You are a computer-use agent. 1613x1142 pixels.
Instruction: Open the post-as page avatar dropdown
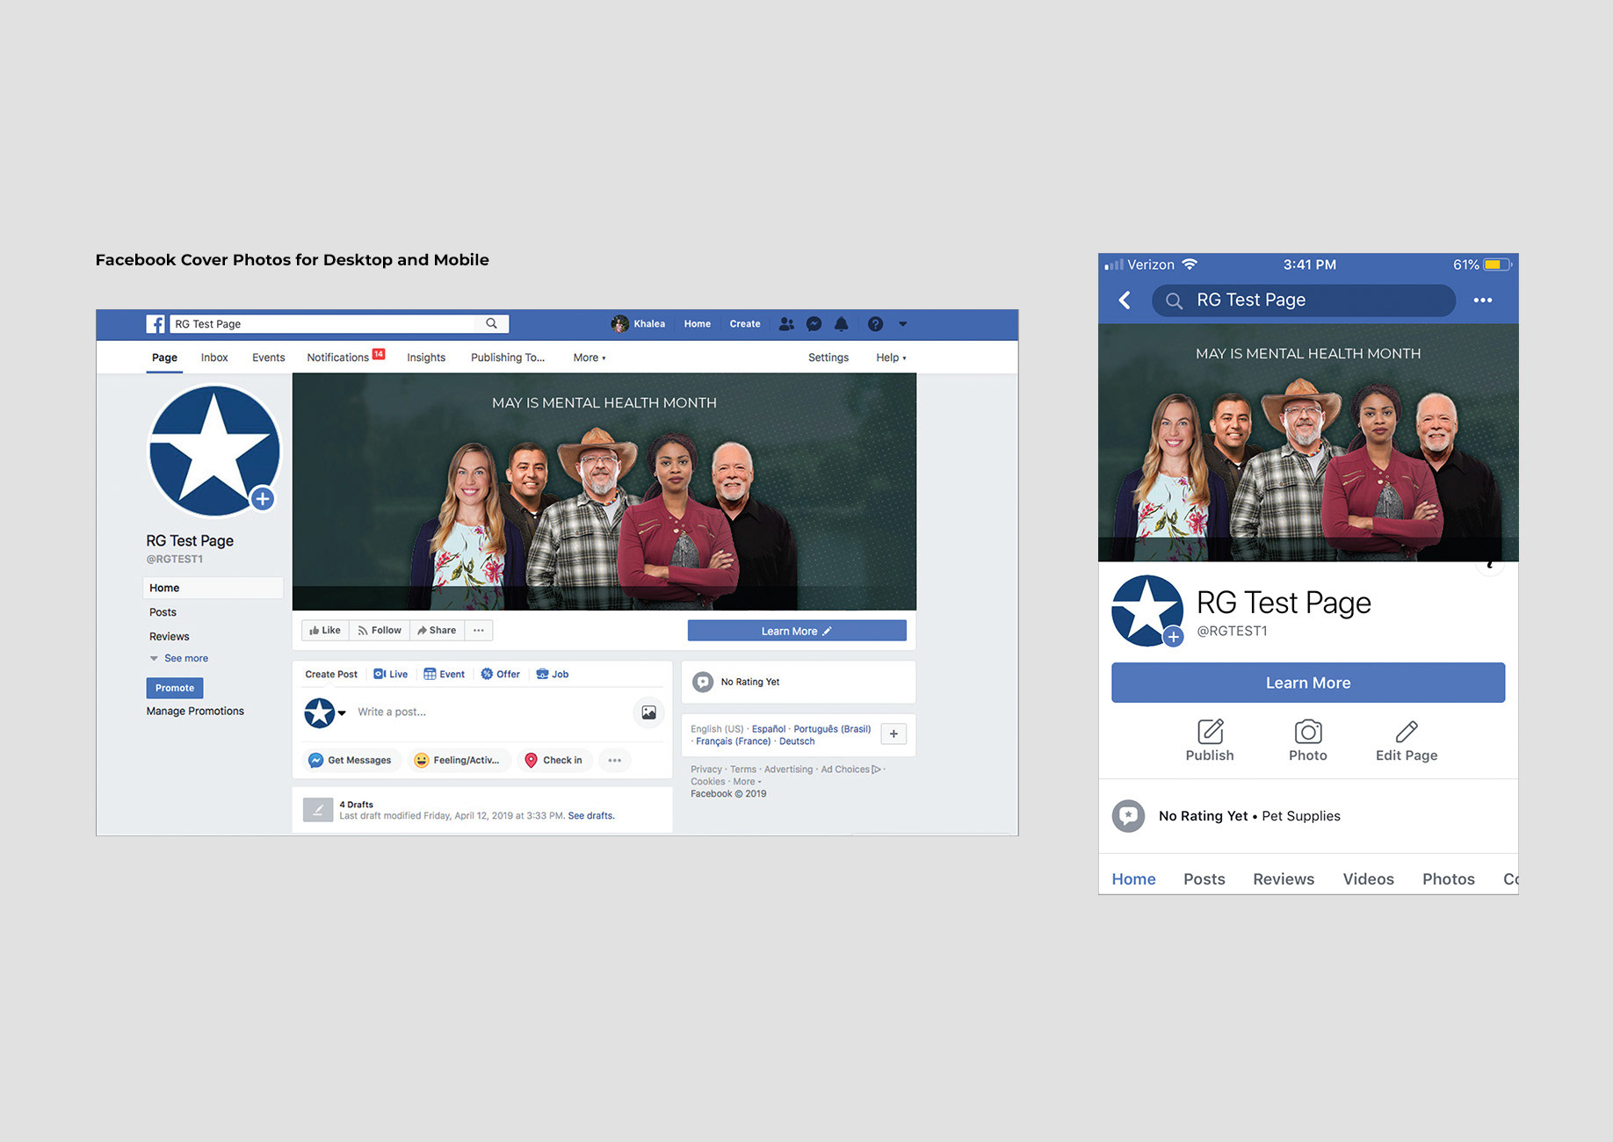point(324,712)
